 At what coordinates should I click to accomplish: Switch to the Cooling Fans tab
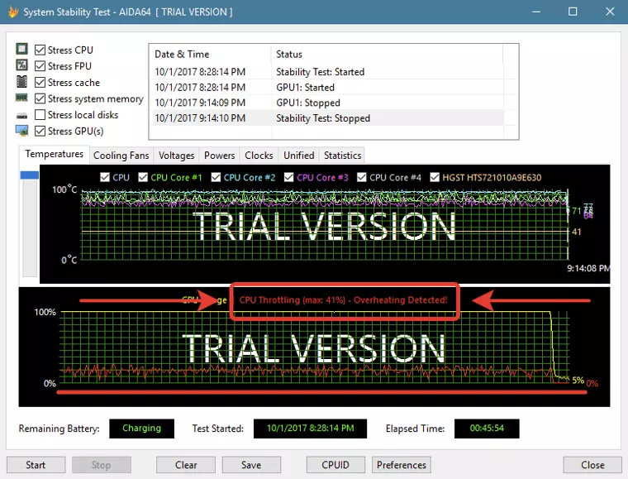tap(121, 156)
